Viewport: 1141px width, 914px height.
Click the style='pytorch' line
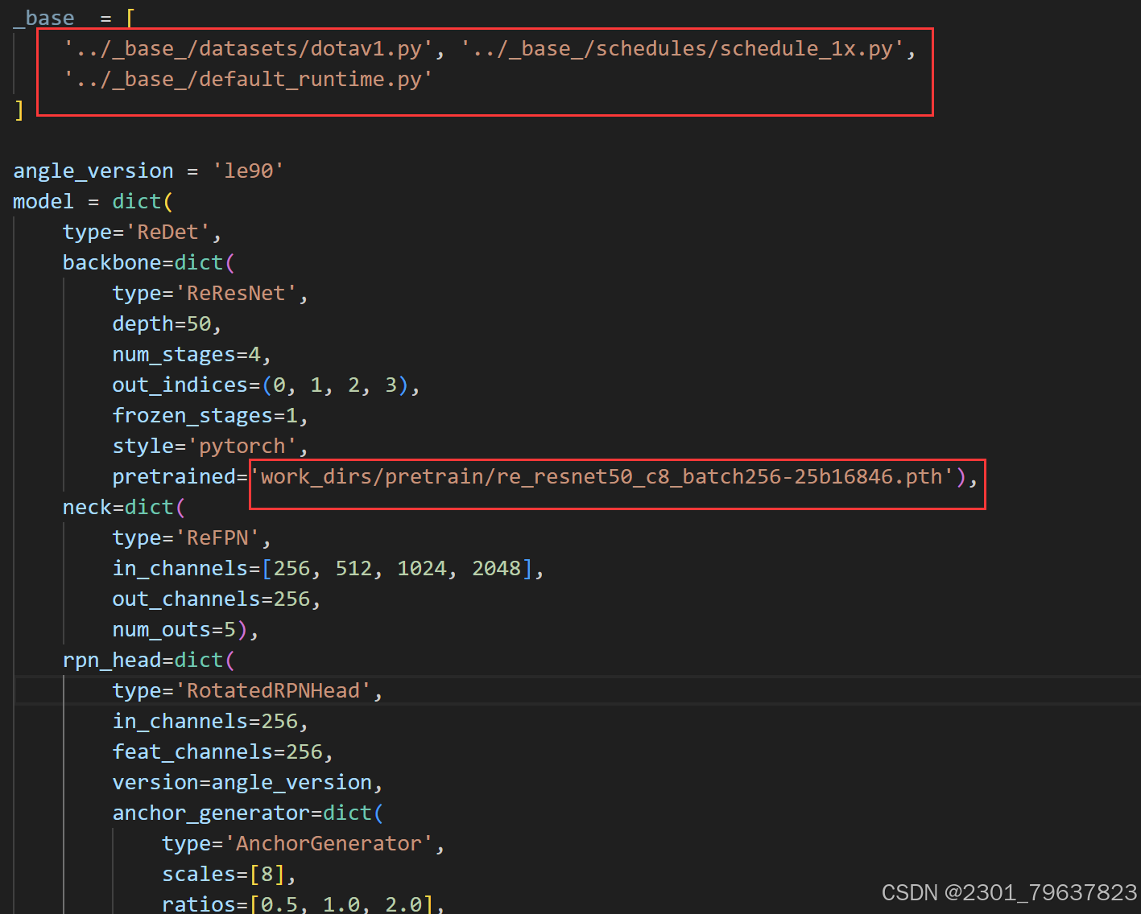tap(211, 446)
